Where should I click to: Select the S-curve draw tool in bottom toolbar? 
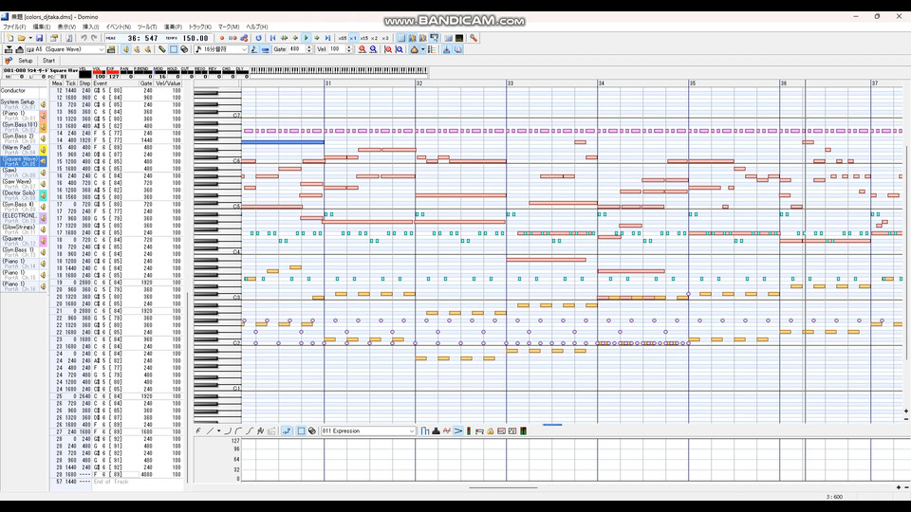coord(250,431)
